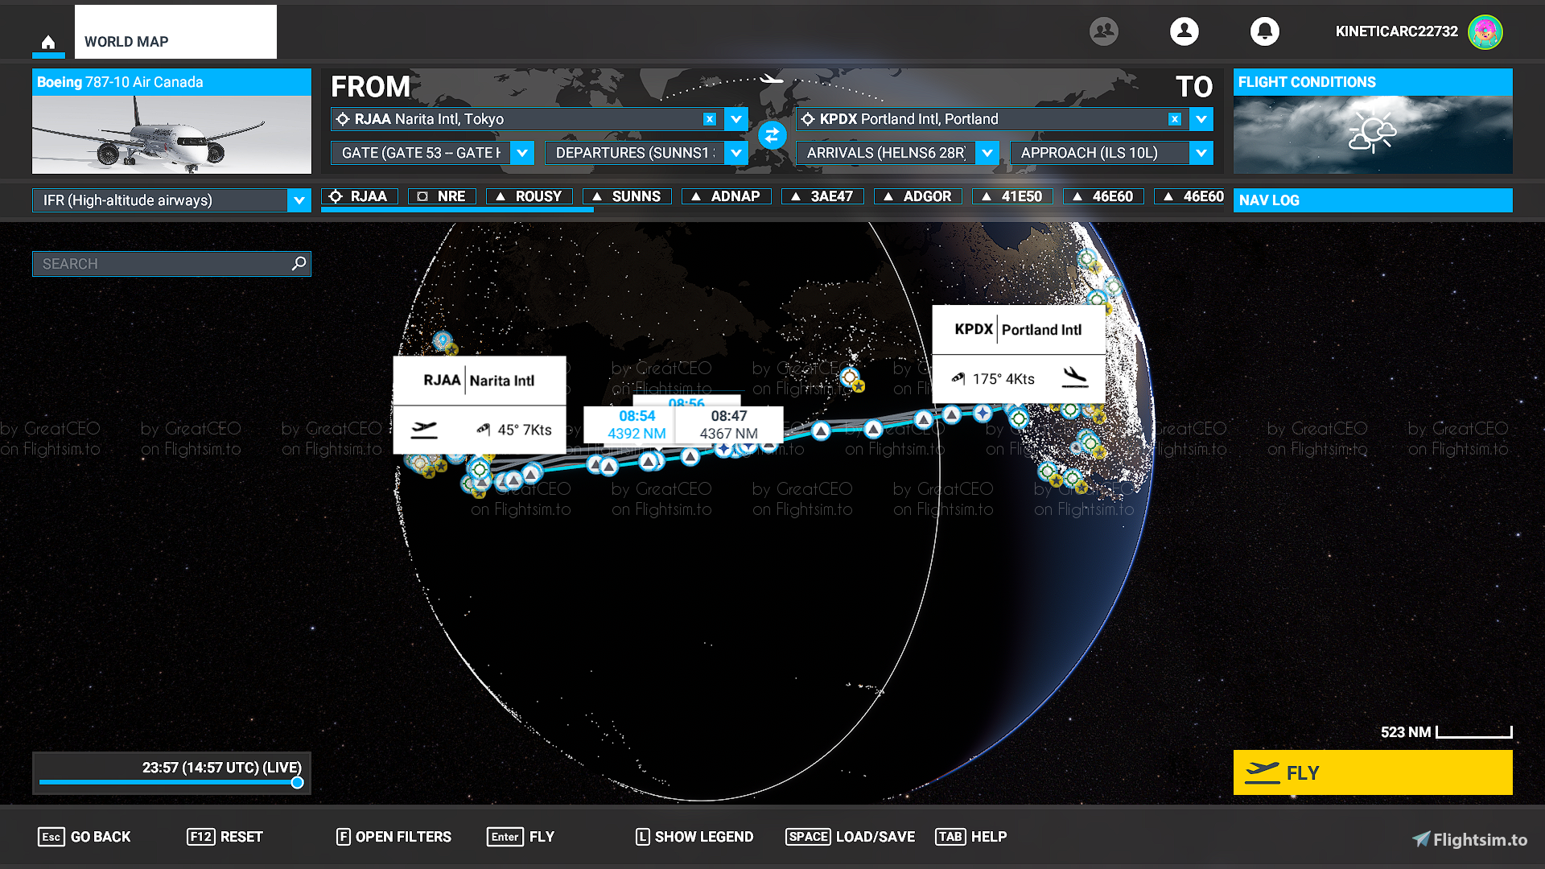
Task: Open the NAV LOG panel
Action: [x=1373, y=200]
